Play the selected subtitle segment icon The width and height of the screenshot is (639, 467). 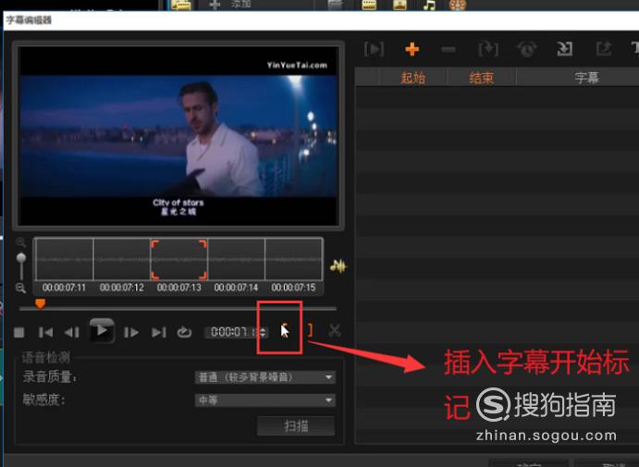[x=374, y=50]
